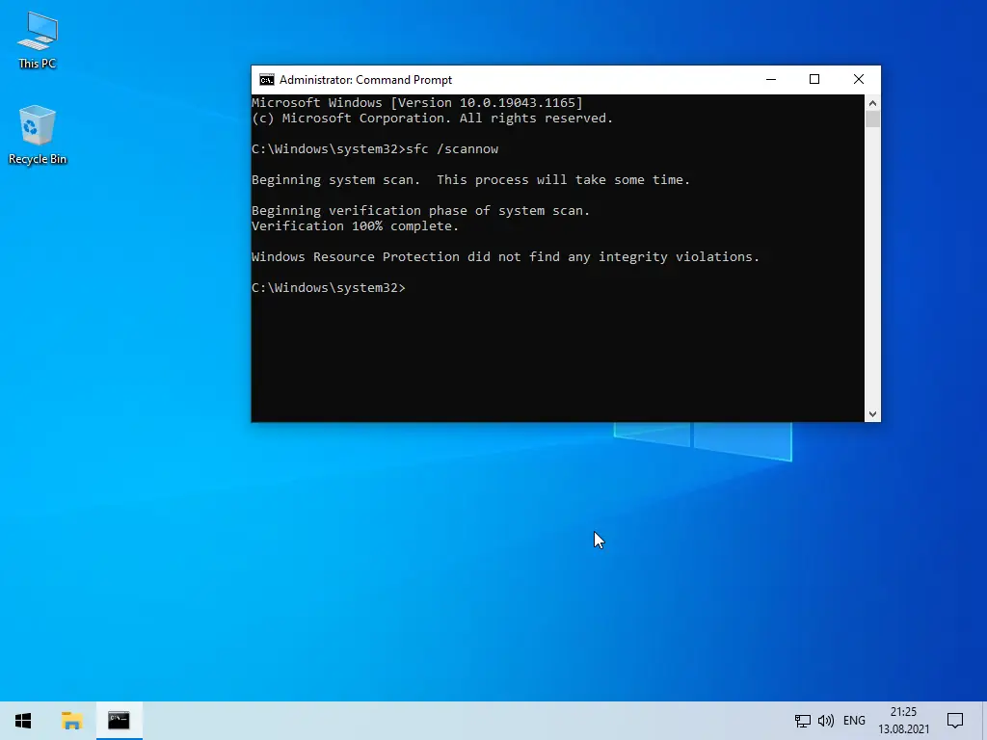Click 'Administrator: Command Prompt' title text
The image size is (987, 740).
[x=365, y=80]
